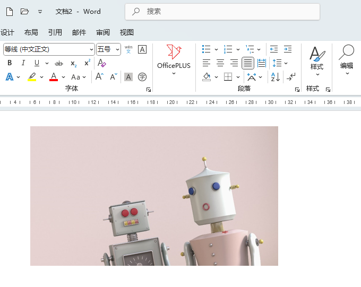Image resolution: width=361 pixels, height=287 pixels.
Task: Expand the font name combo box
Action: pos(91,49)
